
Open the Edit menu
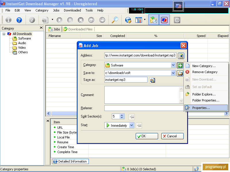[17, 10]
